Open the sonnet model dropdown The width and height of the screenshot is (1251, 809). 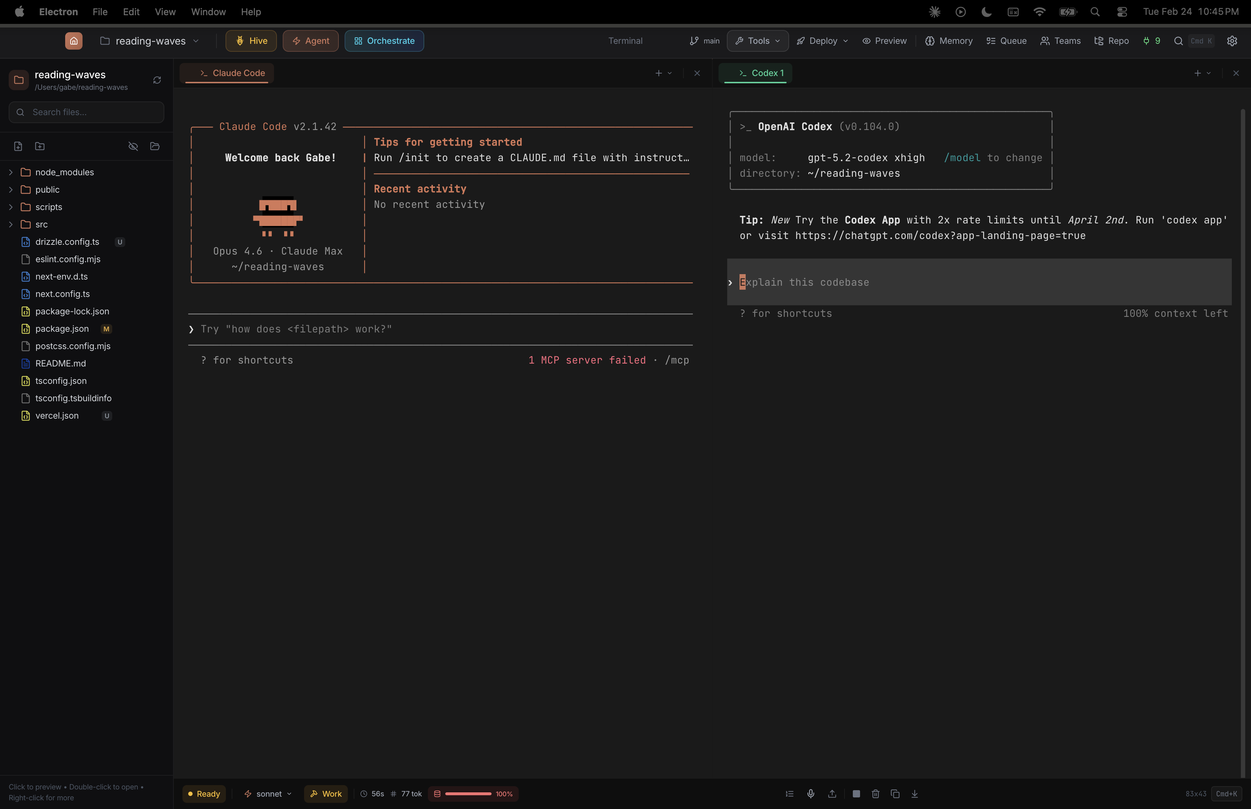(267, 794)
